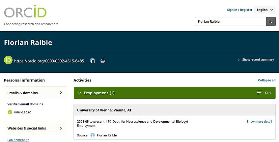The width and height of the screenshot is (279, 142).
Task: Click the ORCID iD URL text
Action: [x=49, y=61]
